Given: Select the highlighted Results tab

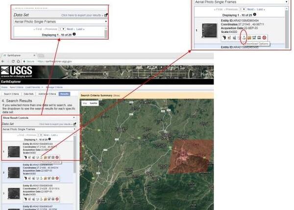Looking at the screenshot, I should coord(64,94).
